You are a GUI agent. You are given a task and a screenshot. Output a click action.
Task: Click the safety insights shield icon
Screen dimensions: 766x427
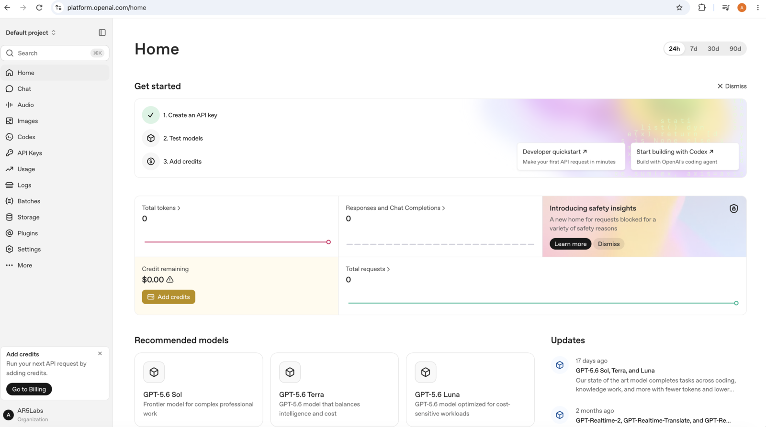pos(733,208)
